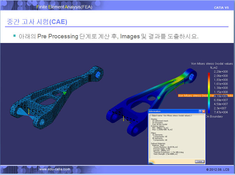The image size is (235, 175).
Task: Click the Close button in Information dialog
Action: point(199,161)
